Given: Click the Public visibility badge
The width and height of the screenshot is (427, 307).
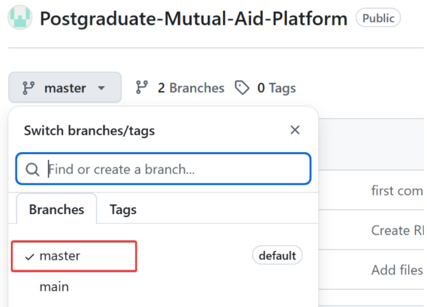Looking at the screenshot, I should point(378,18).
